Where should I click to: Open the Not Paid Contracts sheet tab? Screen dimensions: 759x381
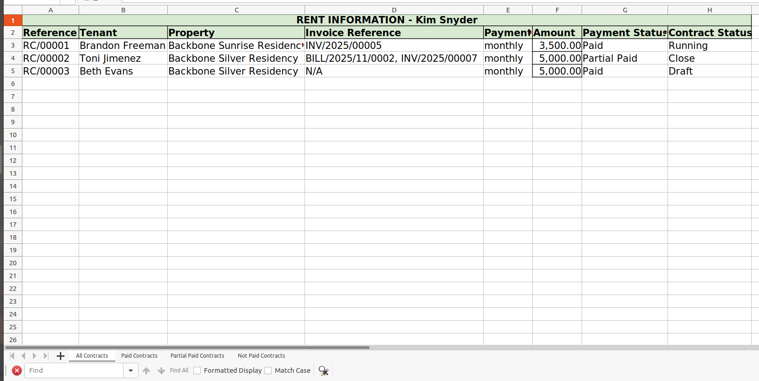(261, 356)
